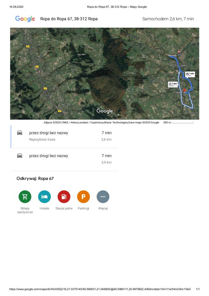This screenshot has height=296, width=209.
Task: Show more categories with Więcej icon
Action: [x=103, y=197]
